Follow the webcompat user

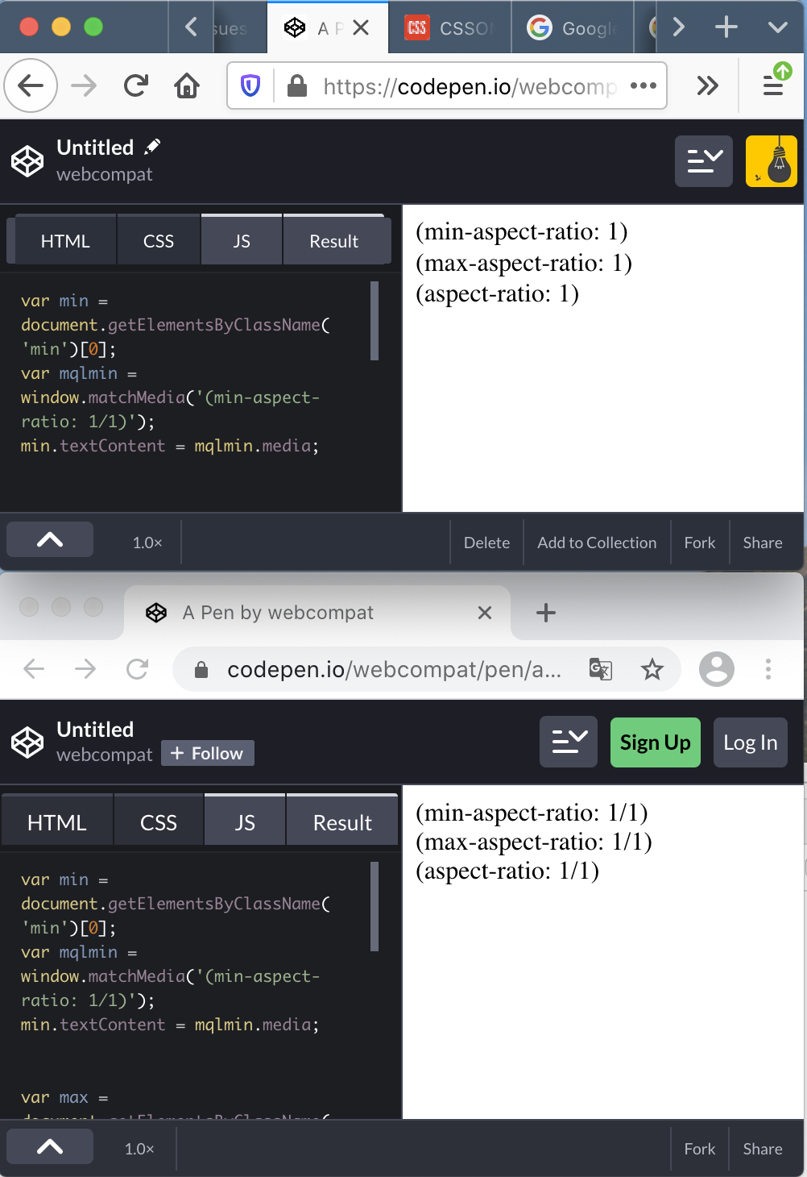[207, 753]
